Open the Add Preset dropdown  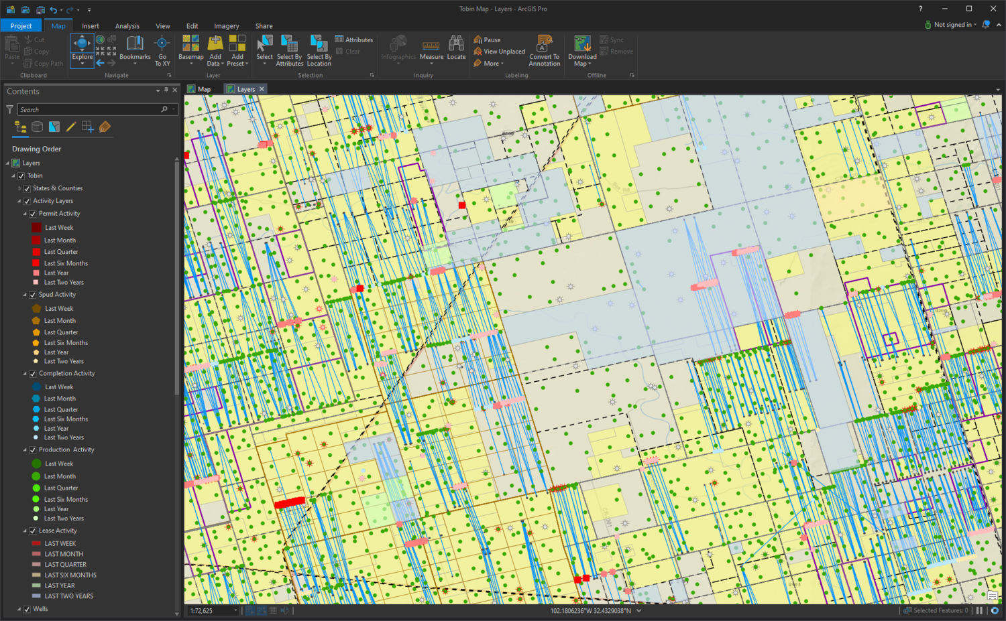[237, 60]
